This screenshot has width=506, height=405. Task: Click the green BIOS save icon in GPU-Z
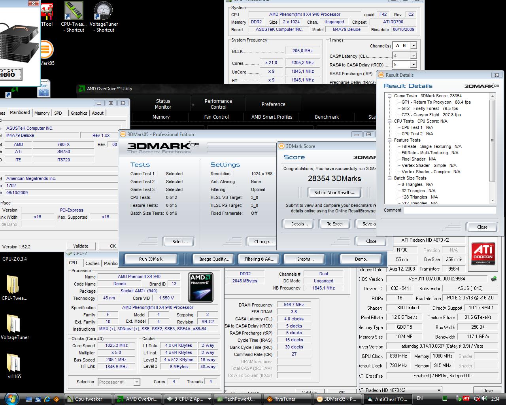(493, 279)
